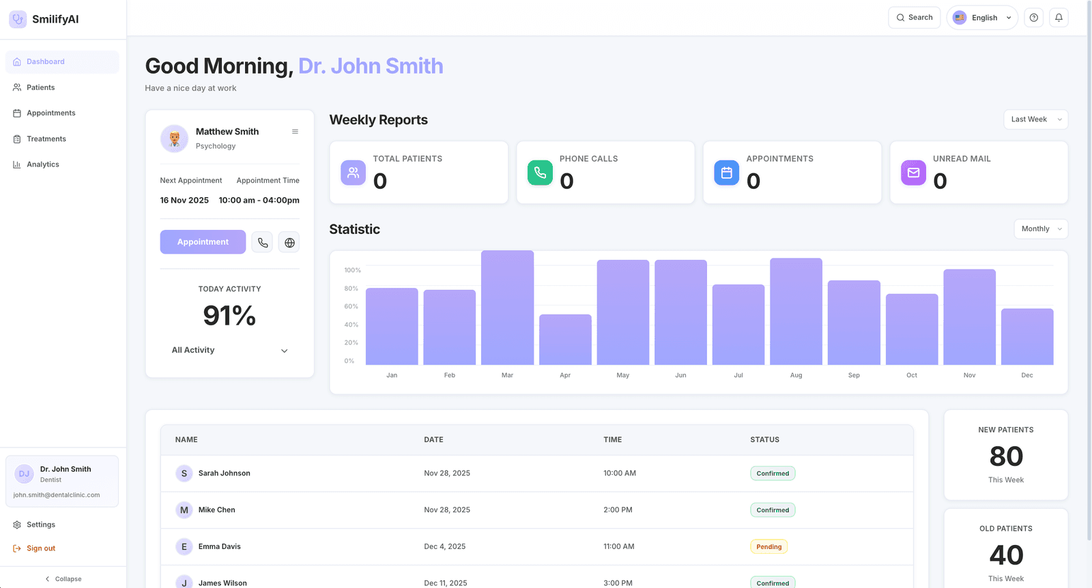Click Emma Davis's E avatar
Viewport: 1092px width, 588px height.
pyautogui.click(x=184, y=546)
